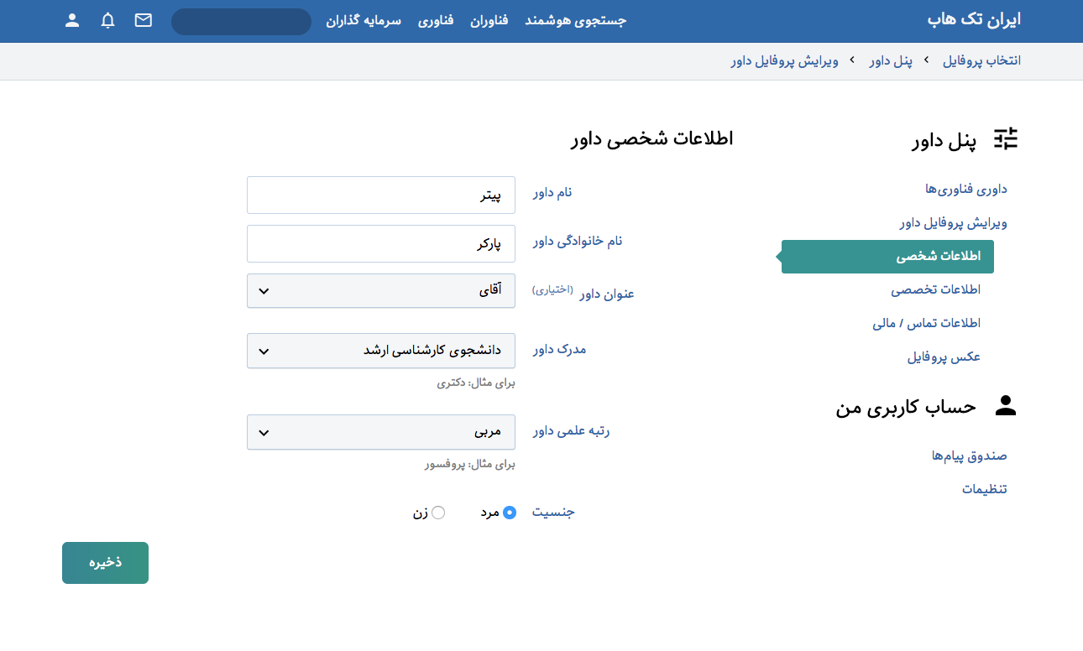
Task: Click the ذخیره save button
Action: 105,562
